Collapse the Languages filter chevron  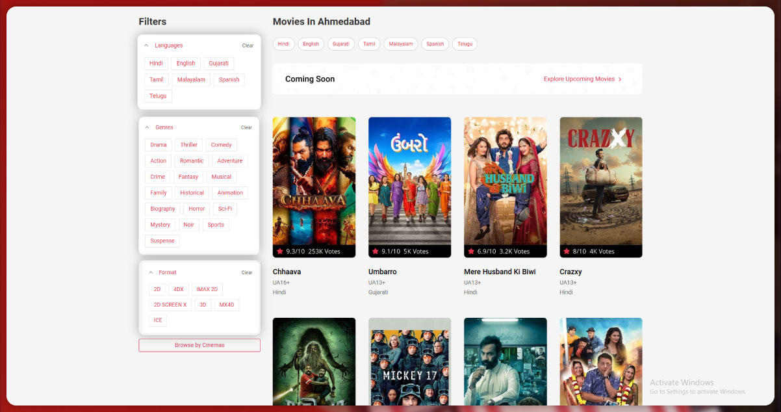[x=146, y=45]
